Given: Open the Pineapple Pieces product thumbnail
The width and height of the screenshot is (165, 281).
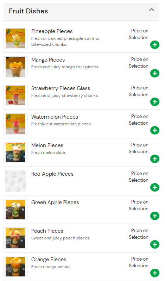Looking at the screenshot, I should click(15, 38).
